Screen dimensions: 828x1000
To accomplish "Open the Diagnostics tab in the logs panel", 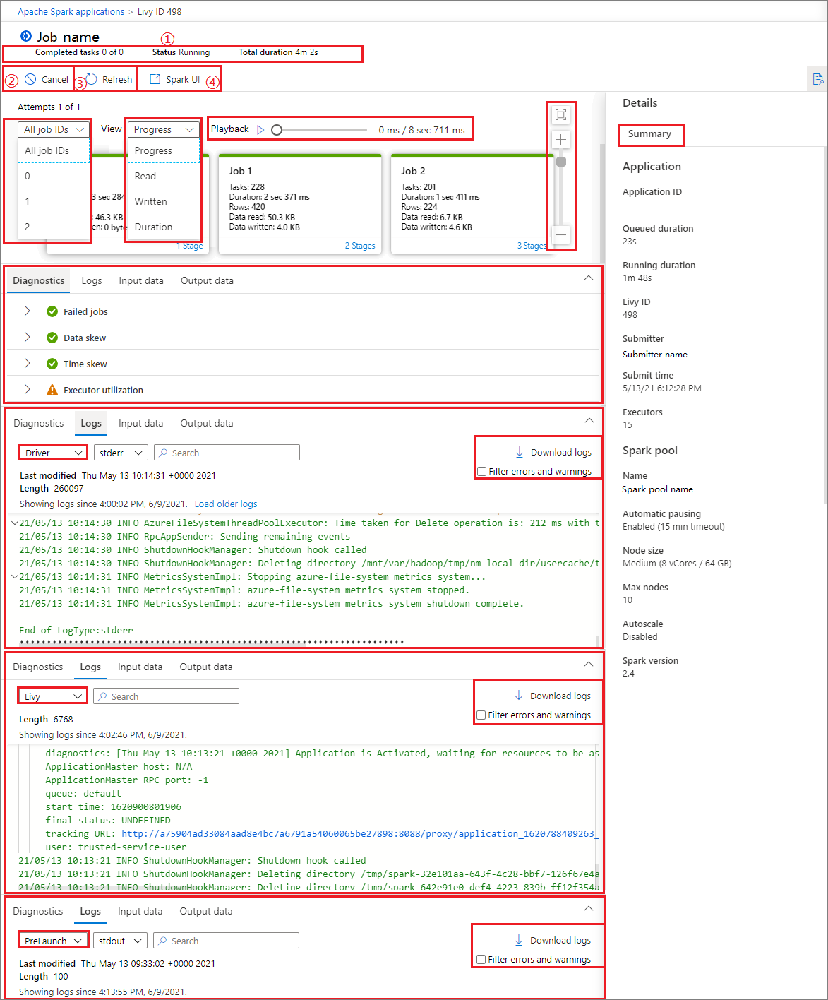I will tap(38, 422).
